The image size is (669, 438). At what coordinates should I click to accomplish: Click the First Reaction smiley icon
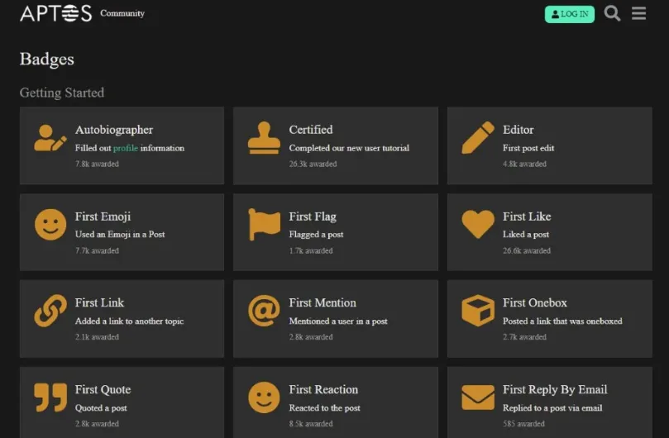pyautogui.click(x=264, y=397)
